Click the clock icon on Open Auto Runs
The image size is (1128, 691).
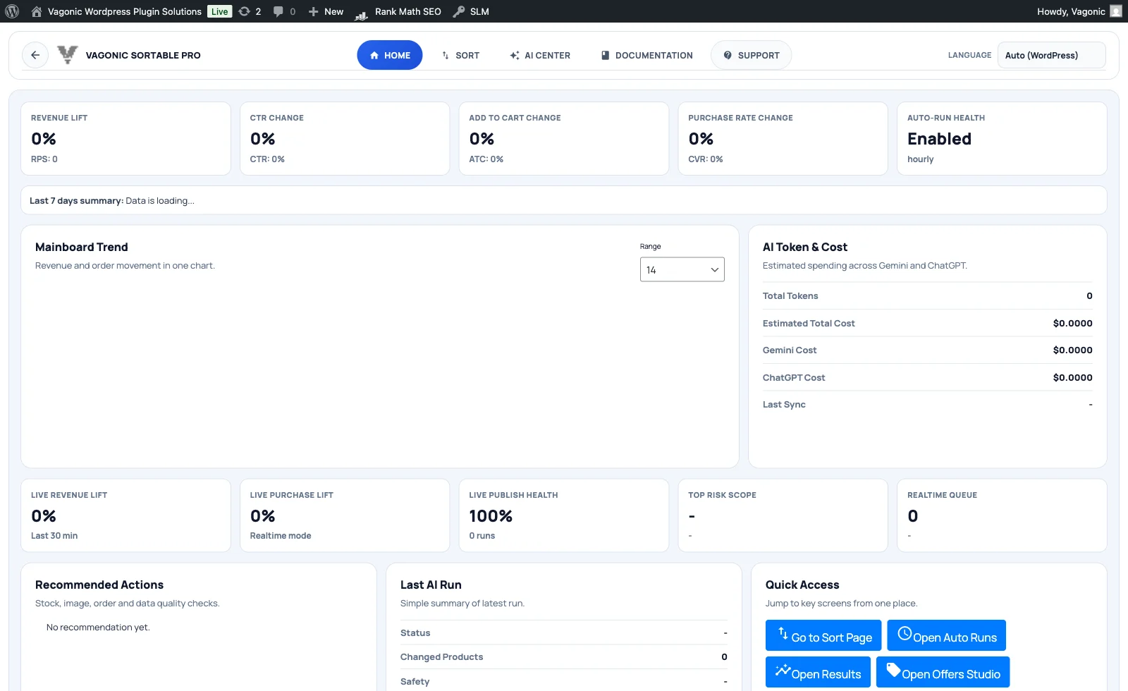pyautogui.click(x=905, y=633)
